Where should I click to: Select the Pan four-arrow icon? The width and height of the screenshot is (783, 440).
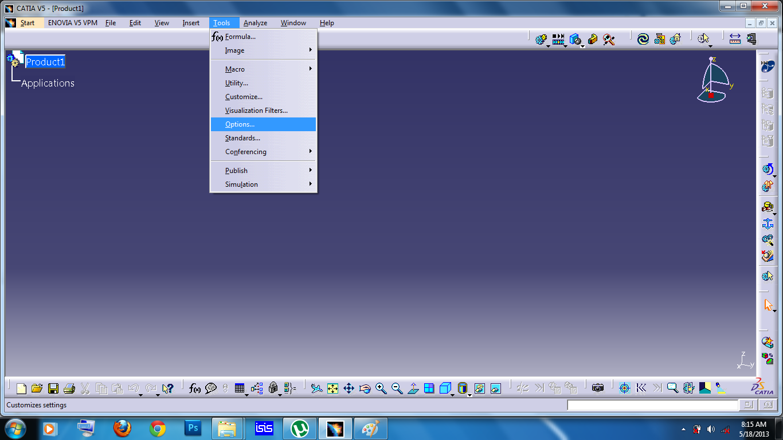click(349, 388)
